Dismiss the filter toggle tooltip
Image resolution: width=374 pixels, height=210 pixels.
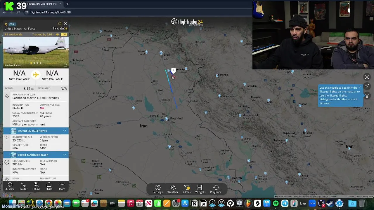pos(360,87)
